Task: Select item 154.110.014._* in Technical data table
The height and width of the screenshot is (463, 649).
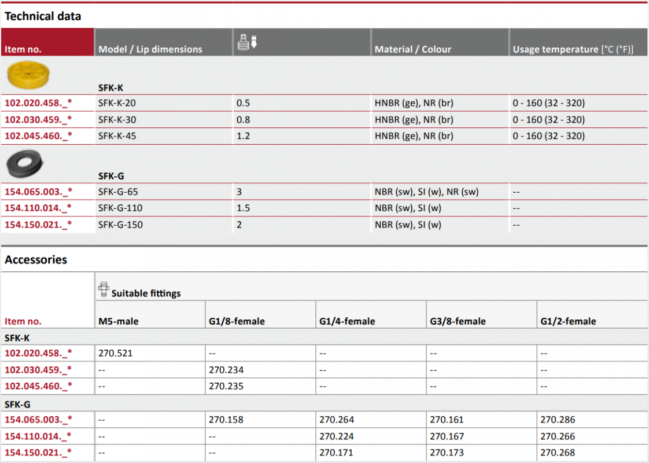Action: tap(38, 208)
